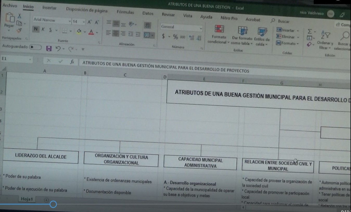Open the font size 14 dropdown
The image size is (351, 212).
(x=84, y=22)
